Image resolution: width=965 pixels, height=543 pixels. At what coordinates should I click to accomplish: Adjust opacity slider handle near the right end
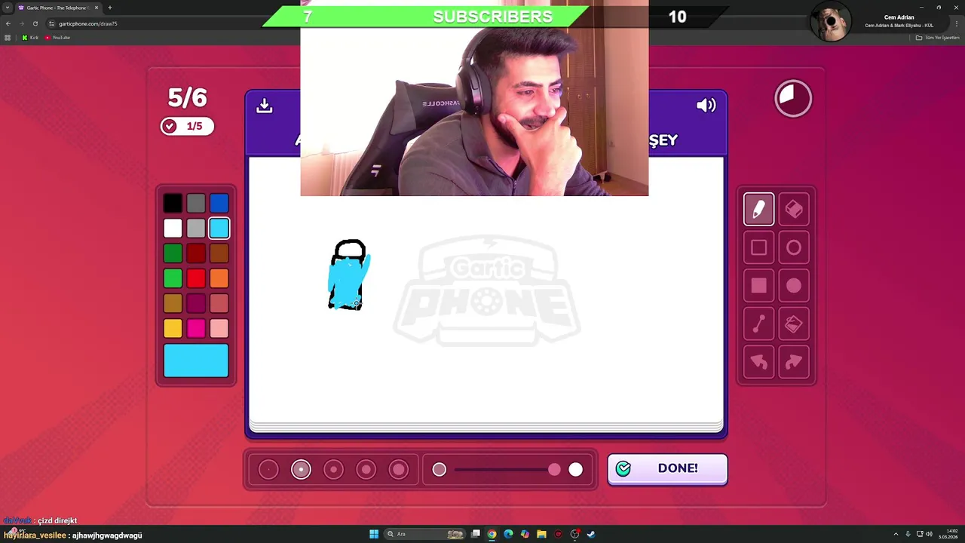554,470
